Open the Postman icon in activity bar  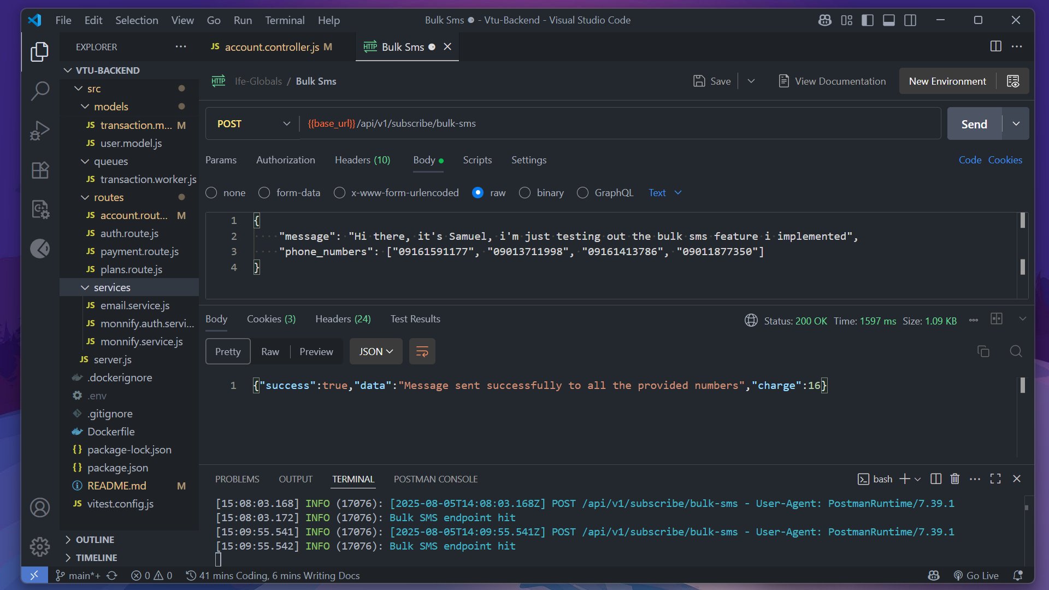pyautogui.click(x=39, y=249)
